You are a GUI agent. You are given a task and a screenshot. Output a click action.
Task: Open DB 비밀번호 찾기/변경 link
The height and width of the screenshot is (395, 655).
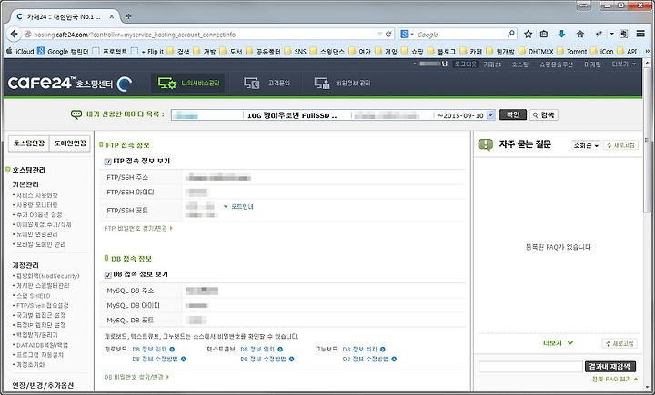[136, 377]
